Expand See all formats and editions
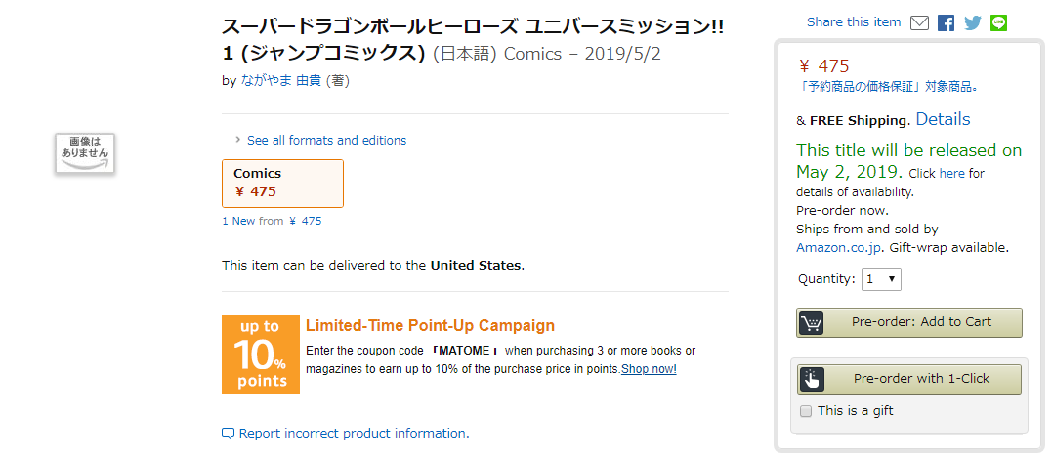The image size is (1052, 460). (326, 140)
